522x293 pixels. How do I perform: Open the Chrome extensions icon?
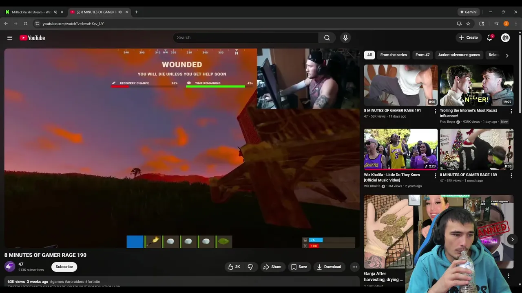pyautogui.click(x=482, y=24)
